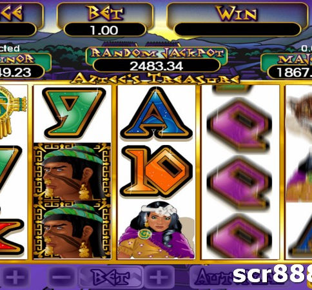Click the green 9 symbol on reel two
The width and height of the screenshot is (312, 290).
click(74, 113)
